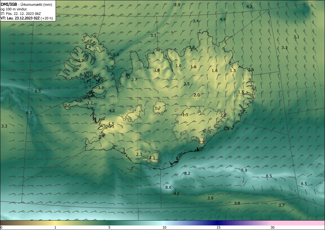Click the 3.3 value label
Image resolution: width=325 pixels, height=230 pixels.
4,126
